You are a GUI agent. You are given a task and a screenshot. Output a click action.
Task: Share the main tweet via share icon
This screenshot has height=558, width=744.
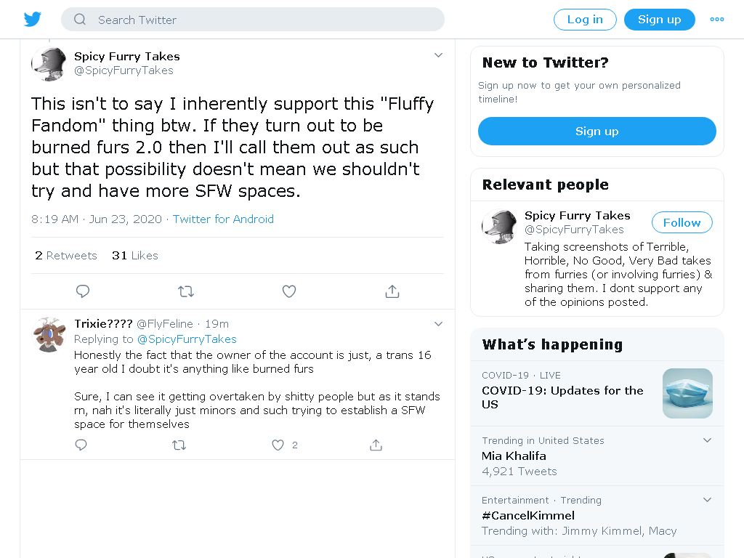[x=392, y=291]
